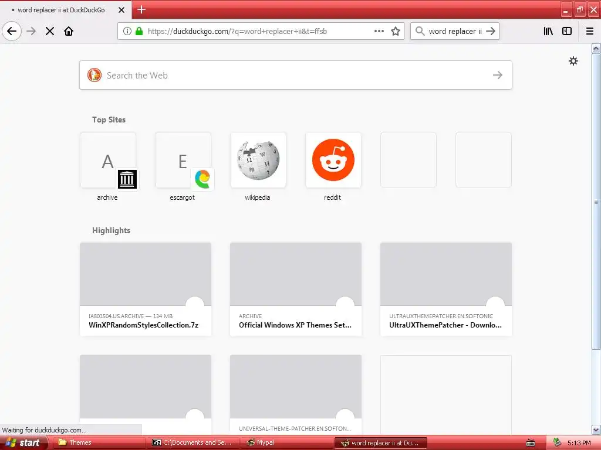This screenshot has height=450, width=601.
Task: Submit toolbar search with arrow button
Action: pyautogui.click(x=491, y=31)
